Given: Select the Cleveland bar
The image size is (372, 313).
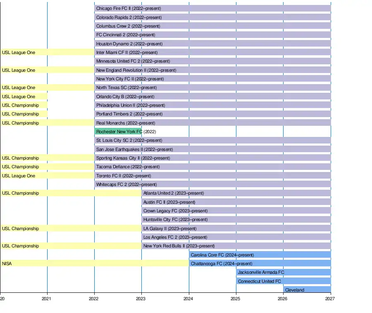Looking at the screenshot, I should 307,290.
